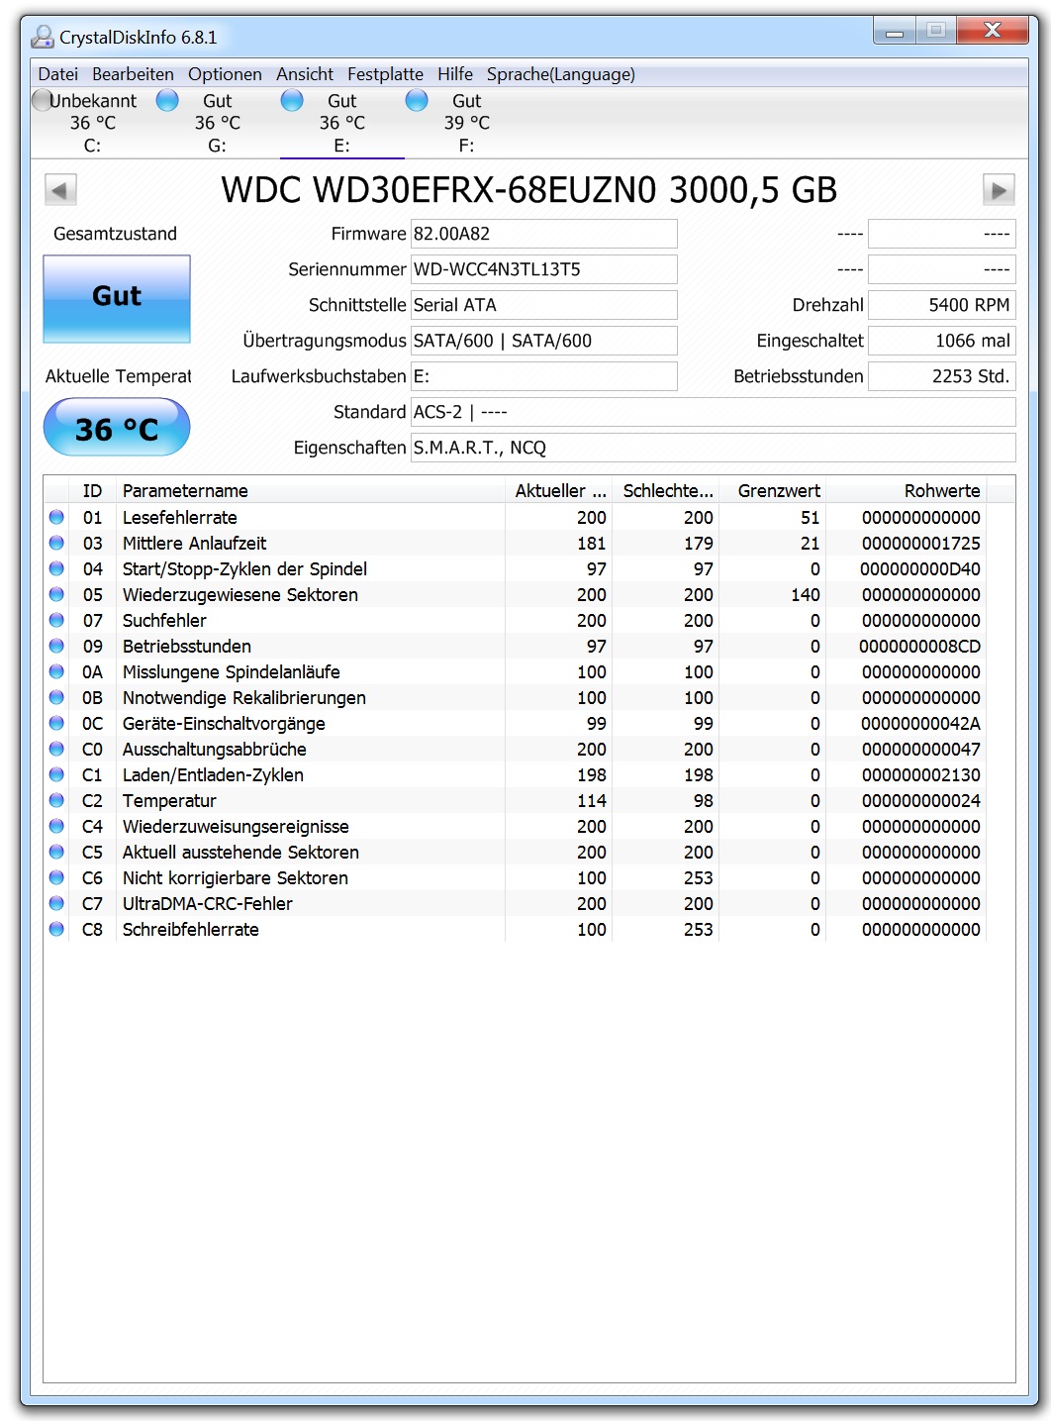Select raw value 000000001725

(921, 543)
